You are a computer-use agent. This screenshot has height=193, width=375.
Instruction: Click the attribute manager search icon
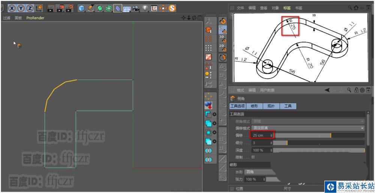click(349, 90)
